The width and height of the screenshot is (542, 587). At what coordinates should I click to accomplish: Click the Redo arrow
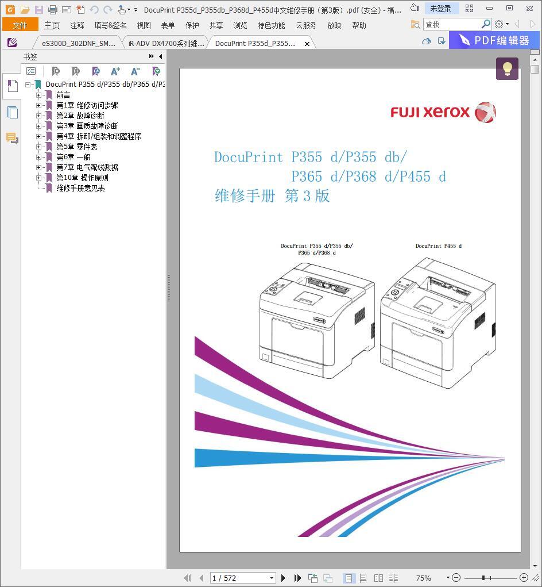107,10
